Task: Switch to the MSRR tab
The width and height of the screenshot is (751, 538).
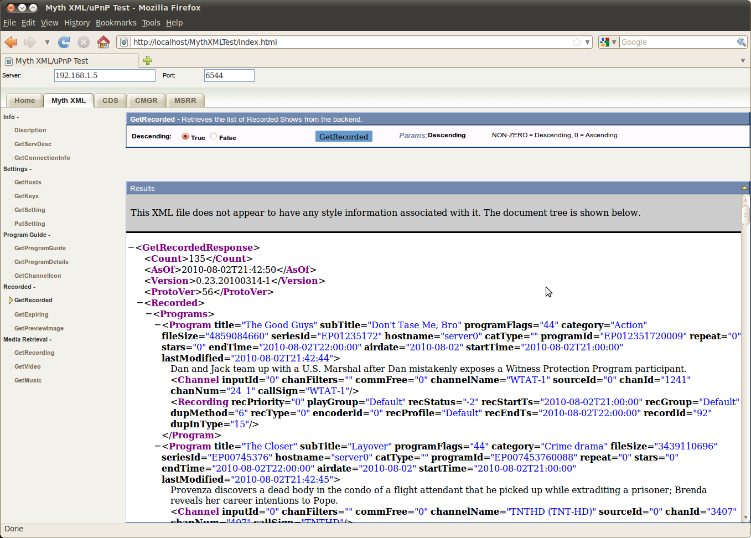Action: 185,100
